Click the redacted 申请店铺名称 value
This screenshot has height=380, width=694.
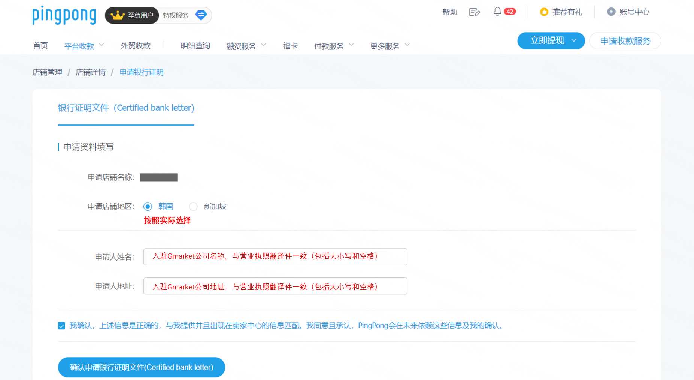[159, 177]
